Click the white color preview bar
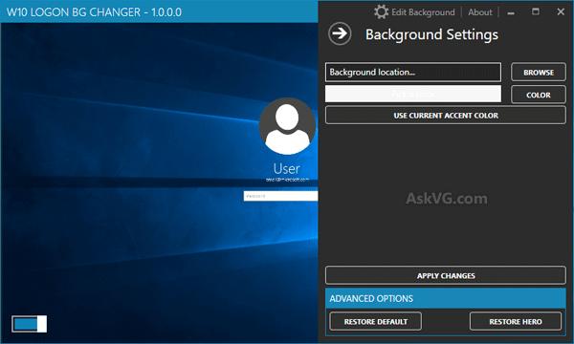This screenshot has width=574, height=344. (413, 95)
